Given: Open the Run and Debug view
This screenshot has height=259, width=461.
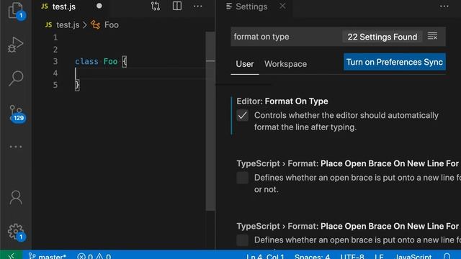Looking at the screenshot, I should 16,45.
